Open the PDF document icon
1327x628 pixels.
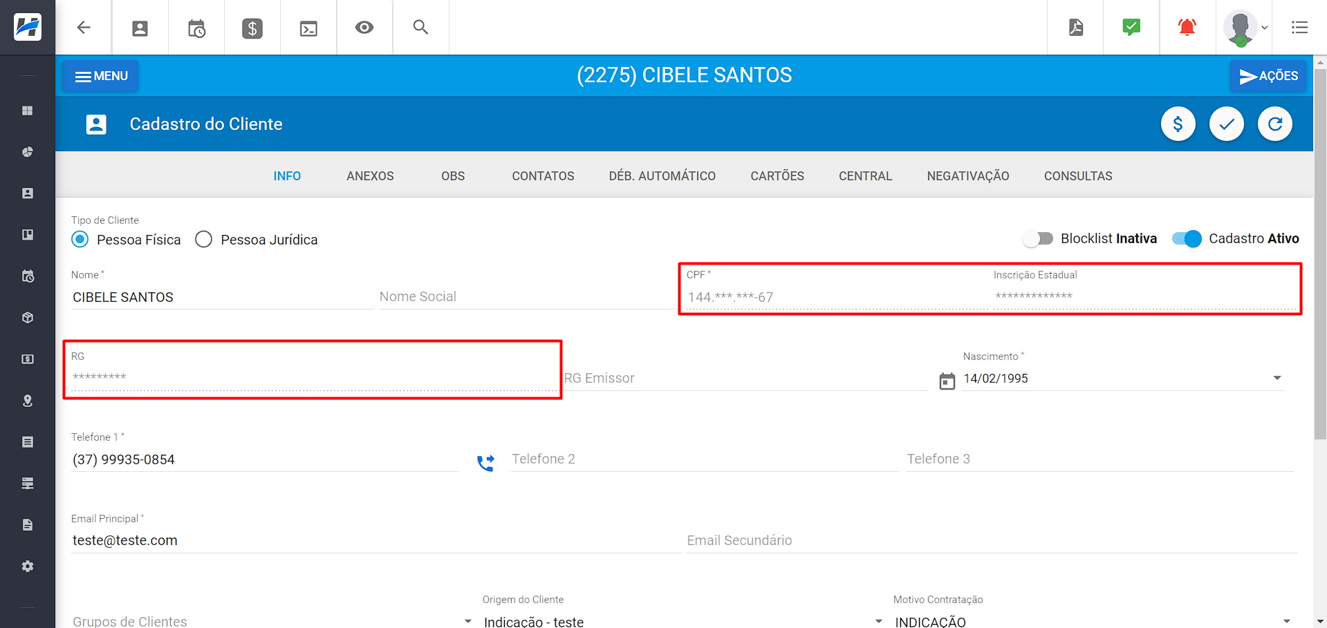coord(1075,28)
